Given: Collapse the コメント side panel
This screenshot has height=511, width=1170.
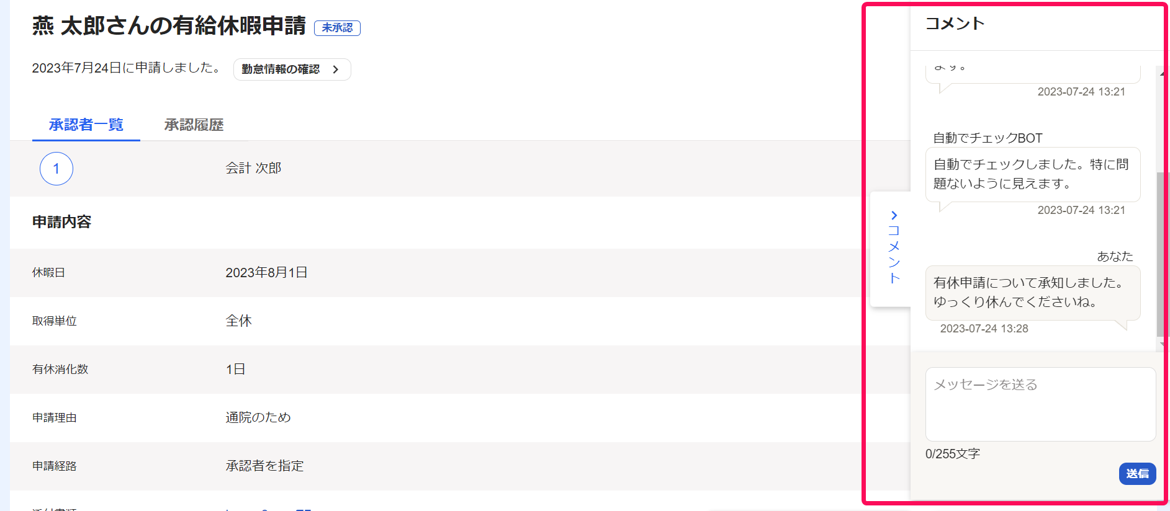Looking at the screenshot, I should [891, 249].
